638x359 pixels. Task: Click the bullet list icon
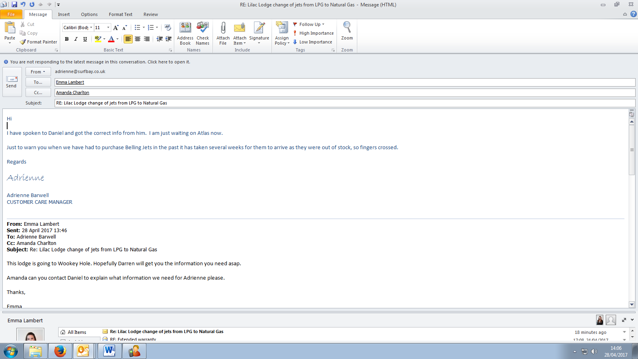coord(137,28)
